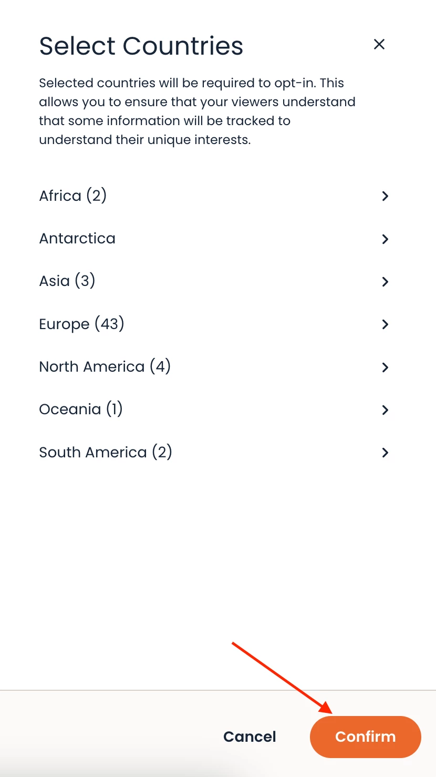Open the Antarctica continent entry
Screen dimensions: 436x777
77,239
